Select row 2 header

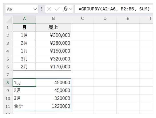pyautogui.click(x=8, y=35)
